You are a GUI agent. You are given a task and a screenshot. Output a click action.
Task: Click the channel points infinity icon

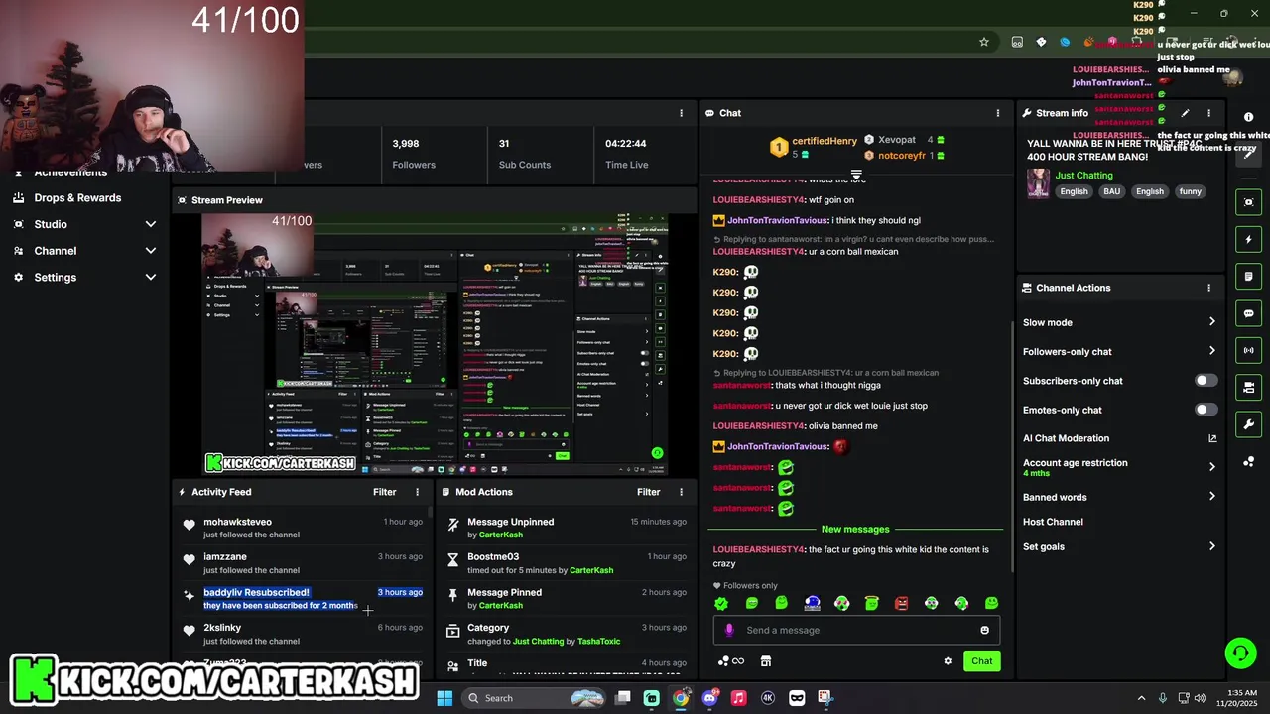click(731, 661)
